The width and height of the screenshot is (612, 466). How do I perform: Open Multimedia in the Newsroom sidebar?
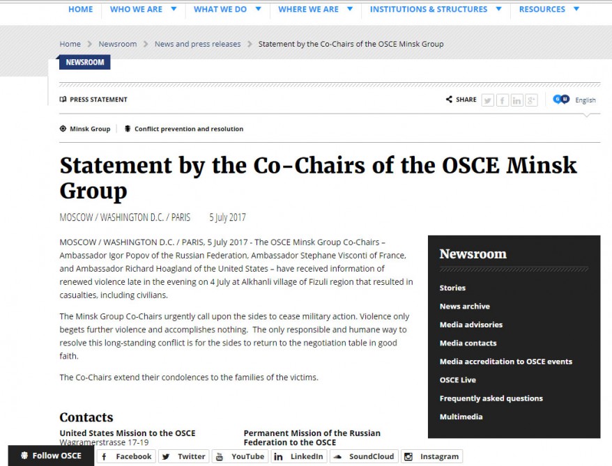(461, 417)
